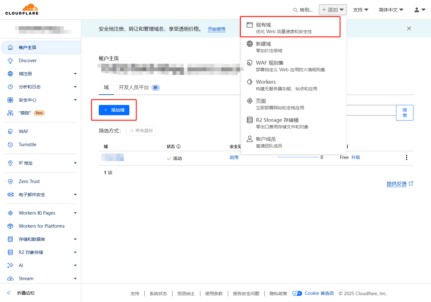Open the 简体中文 language dropdown
The image size is (431, 302).
[391, 10]
